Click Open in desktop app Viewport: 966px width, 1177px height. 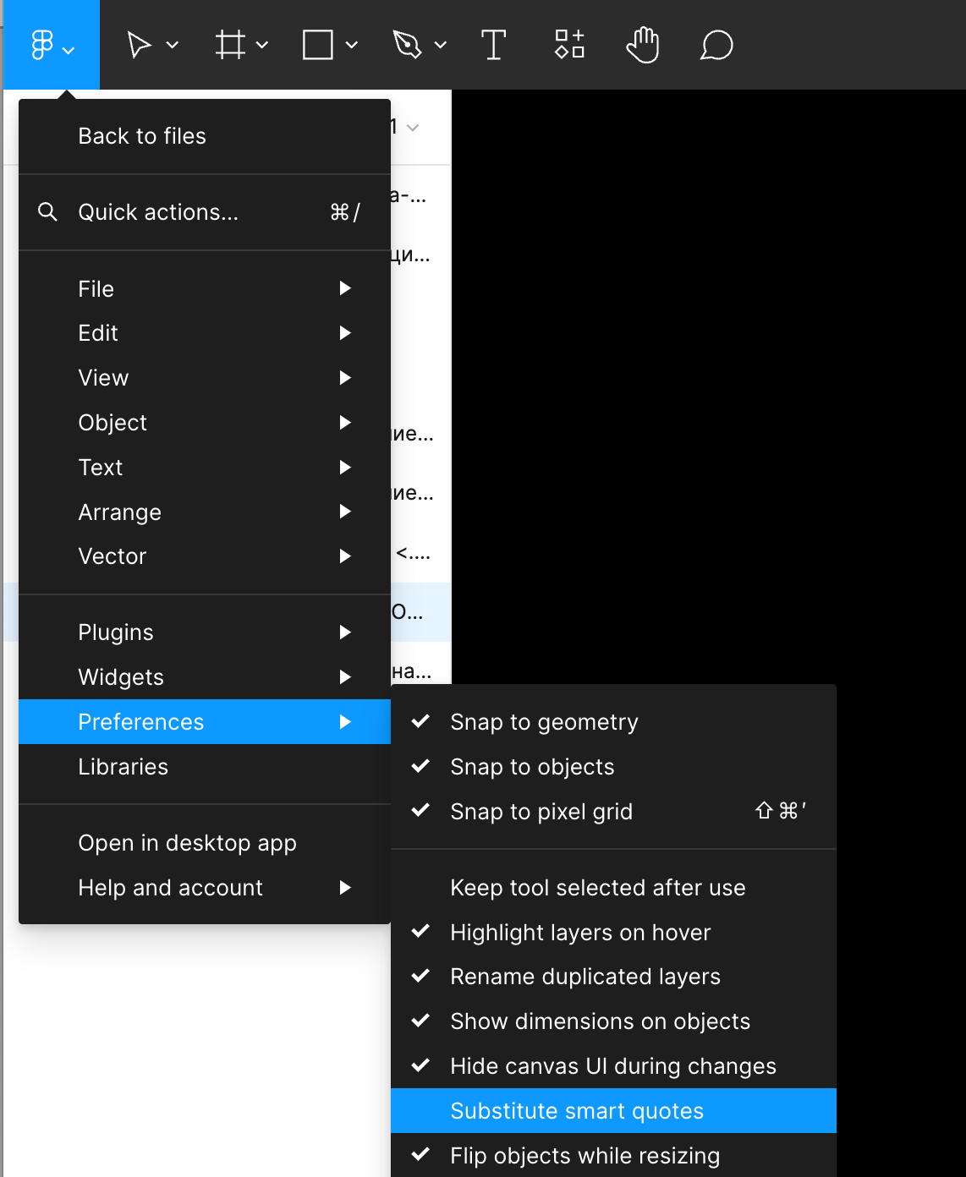click(187, 843)
